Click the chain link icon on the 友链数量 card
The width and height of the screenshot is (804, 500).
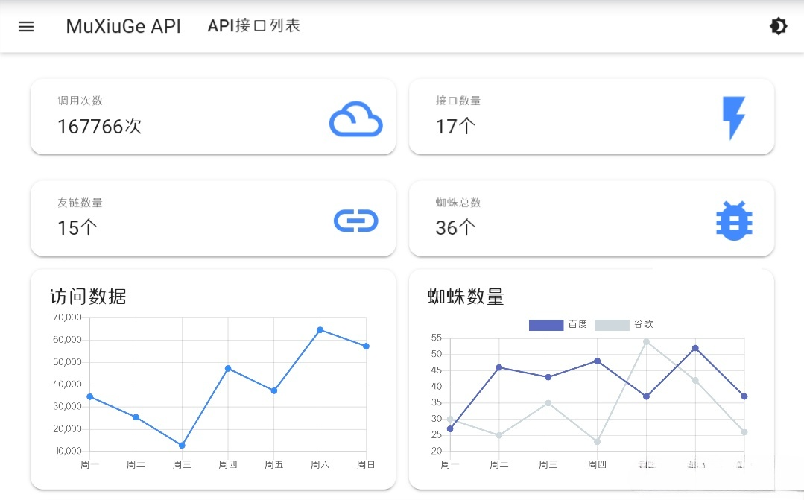(356, 221)
